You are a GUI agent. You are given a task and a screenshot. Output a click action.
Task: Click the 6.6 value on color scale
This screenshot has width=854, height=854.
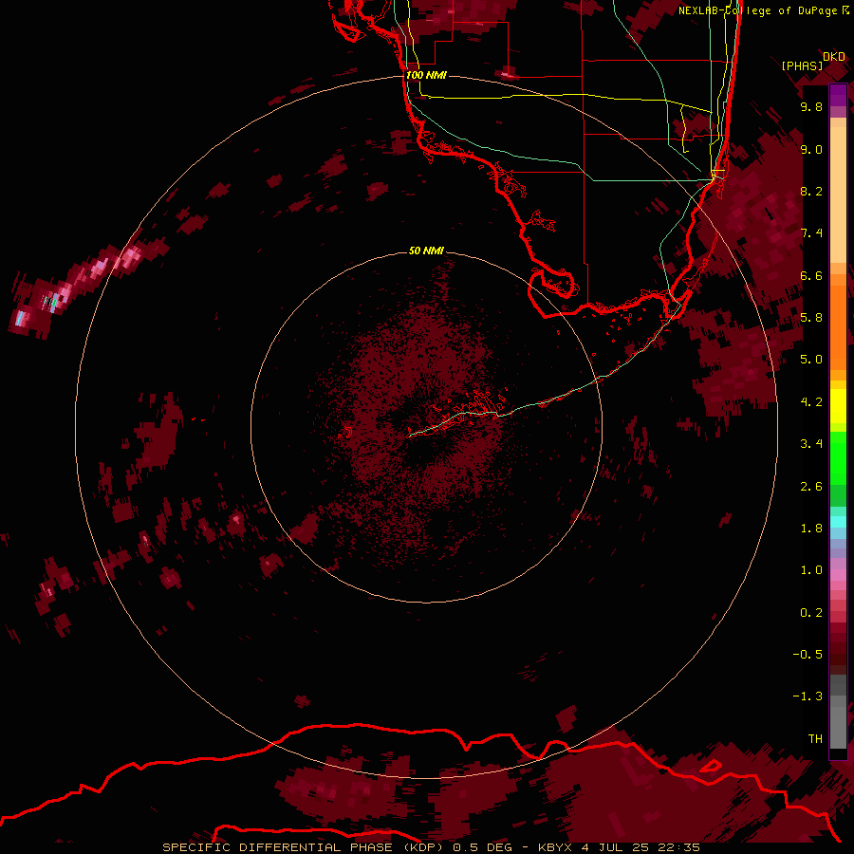coord(811,275)
